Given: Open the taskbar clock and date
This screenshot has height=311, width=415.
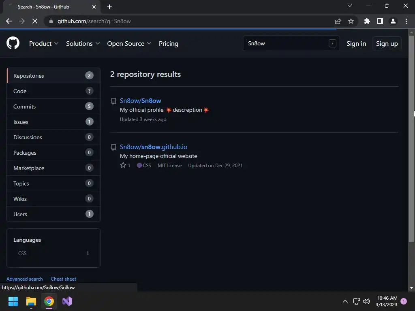Looking at the screenshot, I should pos(386,301).
